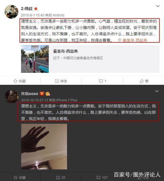Open the bus stop location photo
The width and height of the screenshot is (164, 181).
click(35, 59)
